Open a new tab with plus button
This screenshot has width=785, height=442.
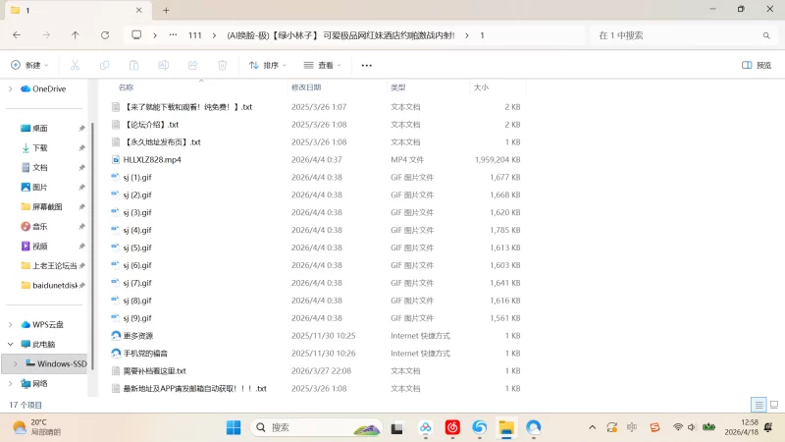(x=166, y=10)
